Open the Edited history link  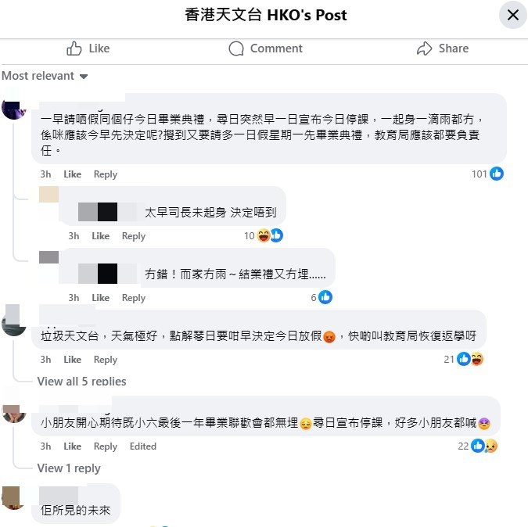(x=143, y=446)
